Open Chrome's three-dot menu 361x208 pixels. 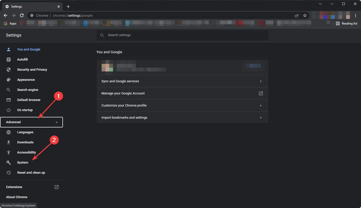[356, 15]
